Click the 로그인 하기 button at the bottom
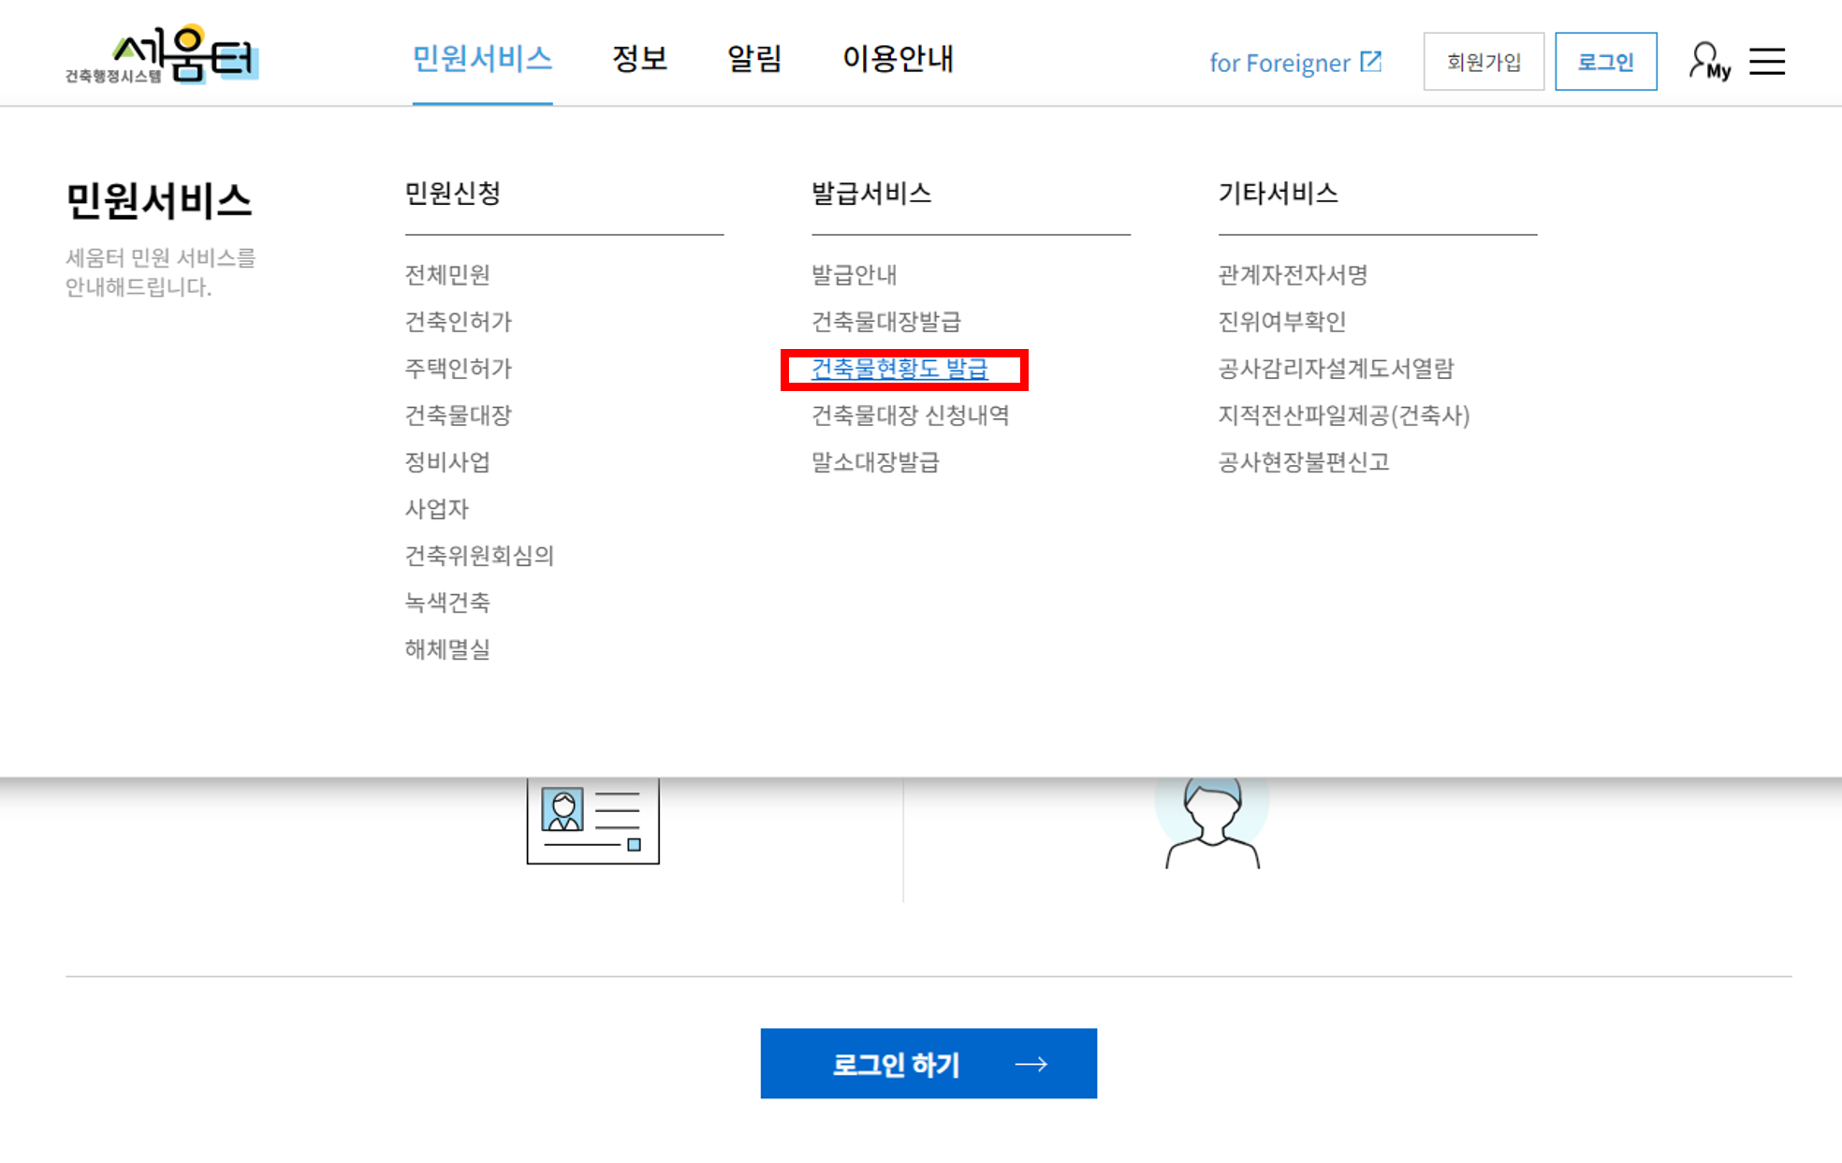 point(928,1063)
